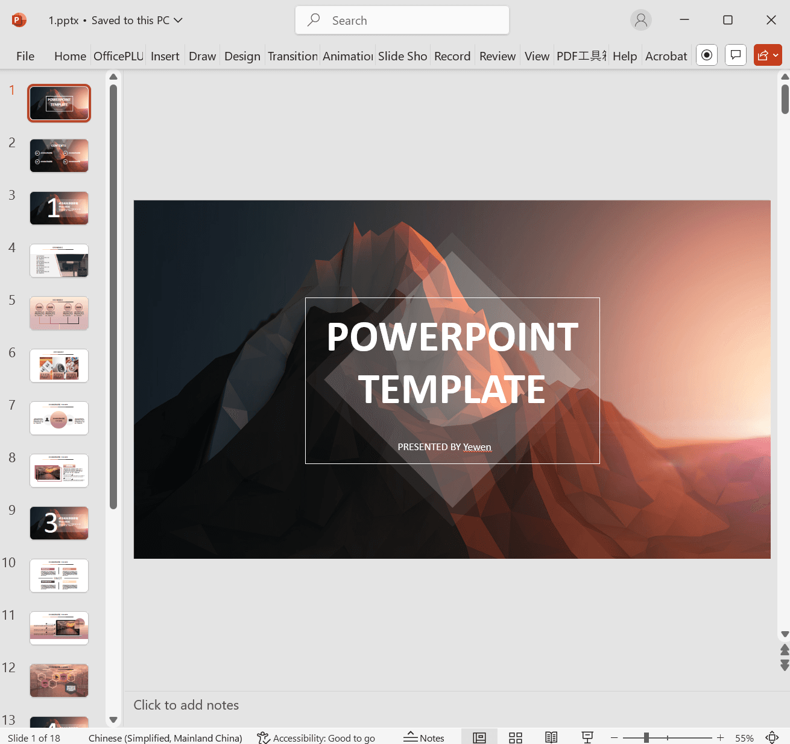Click the zoom slider handle

(x=646, y=738)
